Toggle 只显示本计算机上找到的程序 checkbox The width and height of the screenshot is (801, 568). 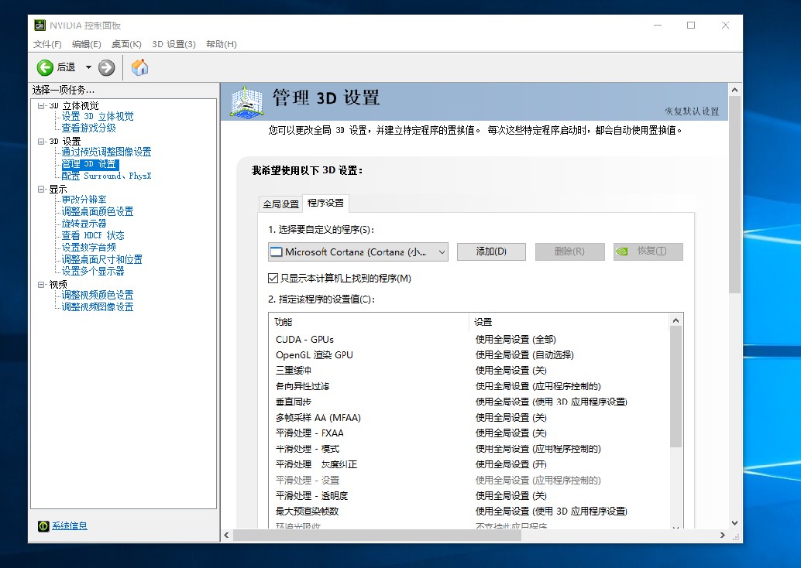click(x=273, y=278)
